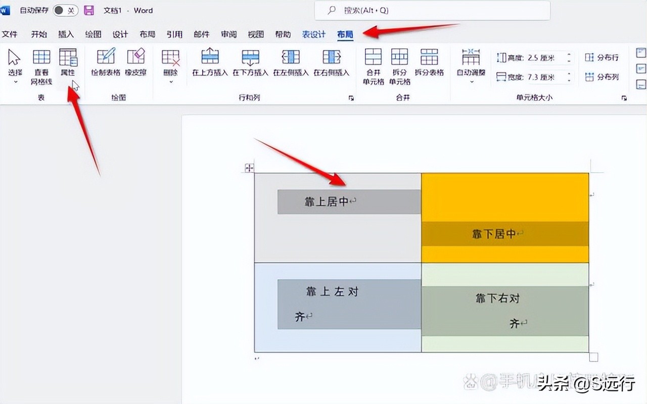Switch to the Insert (插入) tab
Viewport: 647px width, 404px height.
pyautogui.click(x=66, y=34)
